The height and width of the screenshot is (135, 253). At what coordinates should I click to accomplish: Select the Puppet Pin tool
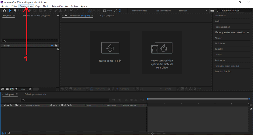tap(77, 10)
